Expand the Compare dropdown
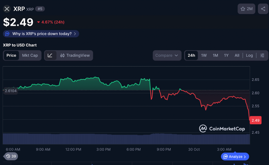Screen dimensions: 269x165 [167, 55]
